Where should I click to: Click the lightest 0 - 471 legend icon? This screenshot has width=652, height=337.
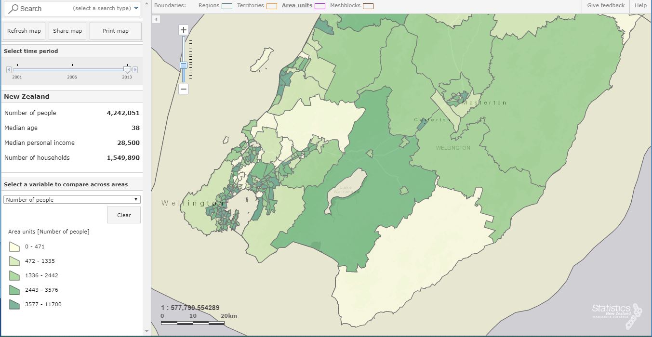[14, 247]
